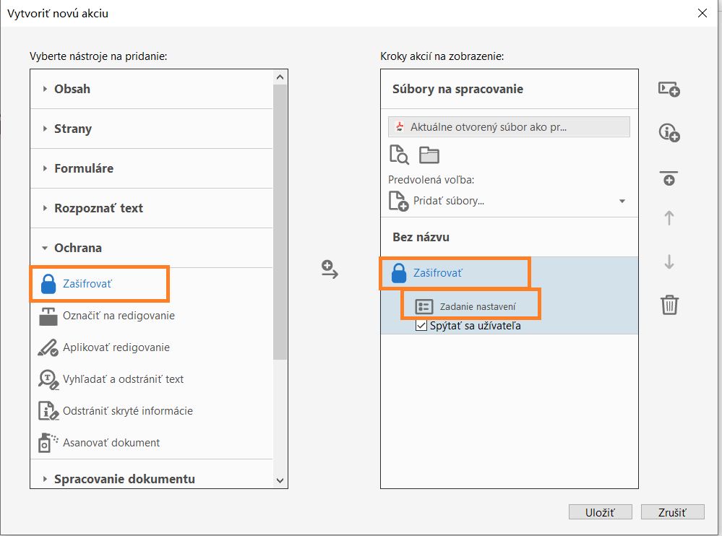Click the tools list scroll down arrow
The height and width of the screenshot is (536, 722).
coord(280,480)
